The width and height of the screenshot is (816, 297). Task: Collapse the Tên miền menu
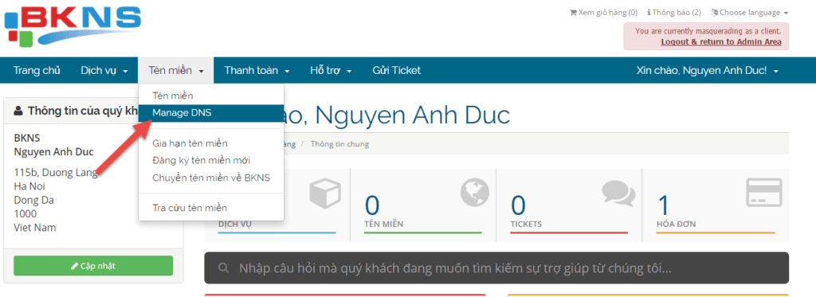point(175,70)
